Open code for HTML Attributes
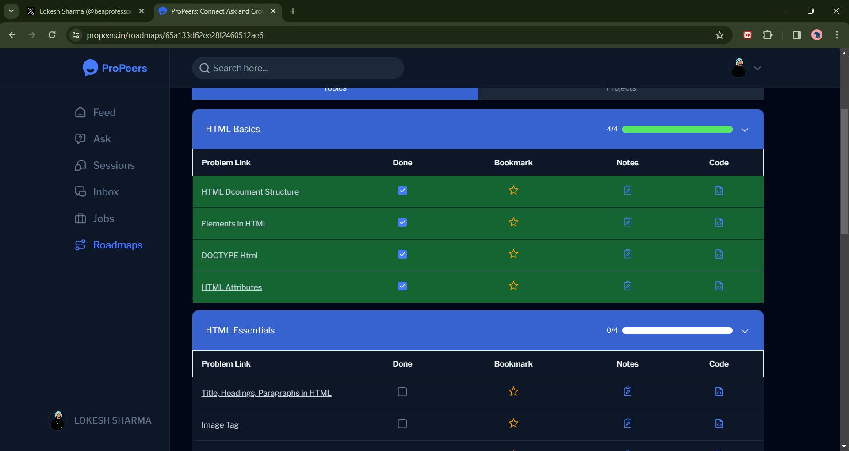Viewport: 849px width, 451px height. click(719, 286)
